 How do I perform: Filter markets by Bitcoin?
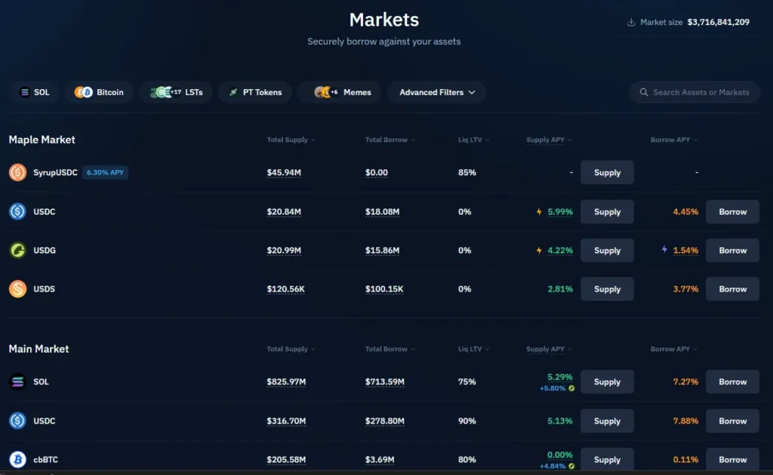[x=99, y=92]
